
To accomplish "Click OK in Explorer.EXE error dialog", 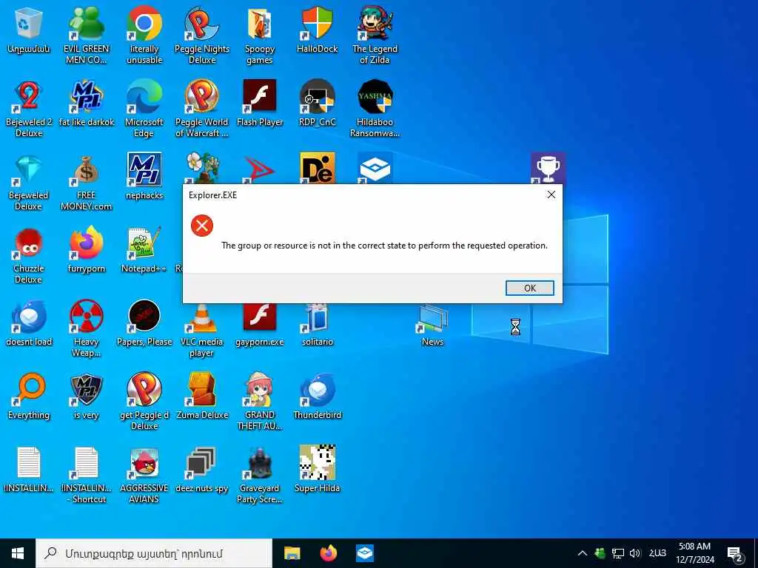I will coord(530,288).
